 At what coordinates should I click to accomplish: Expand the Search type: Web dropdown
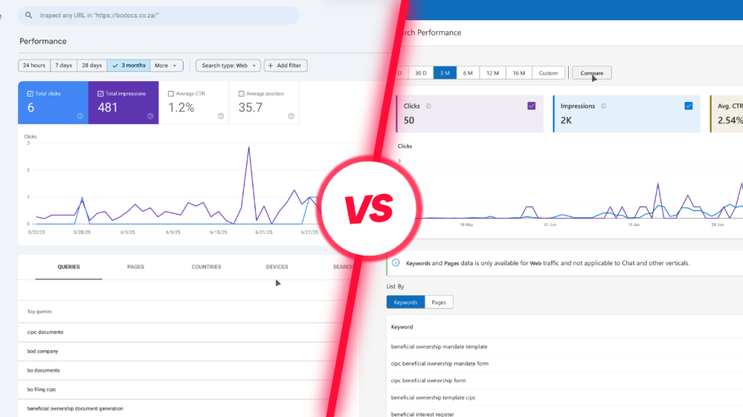pos(228,66)
